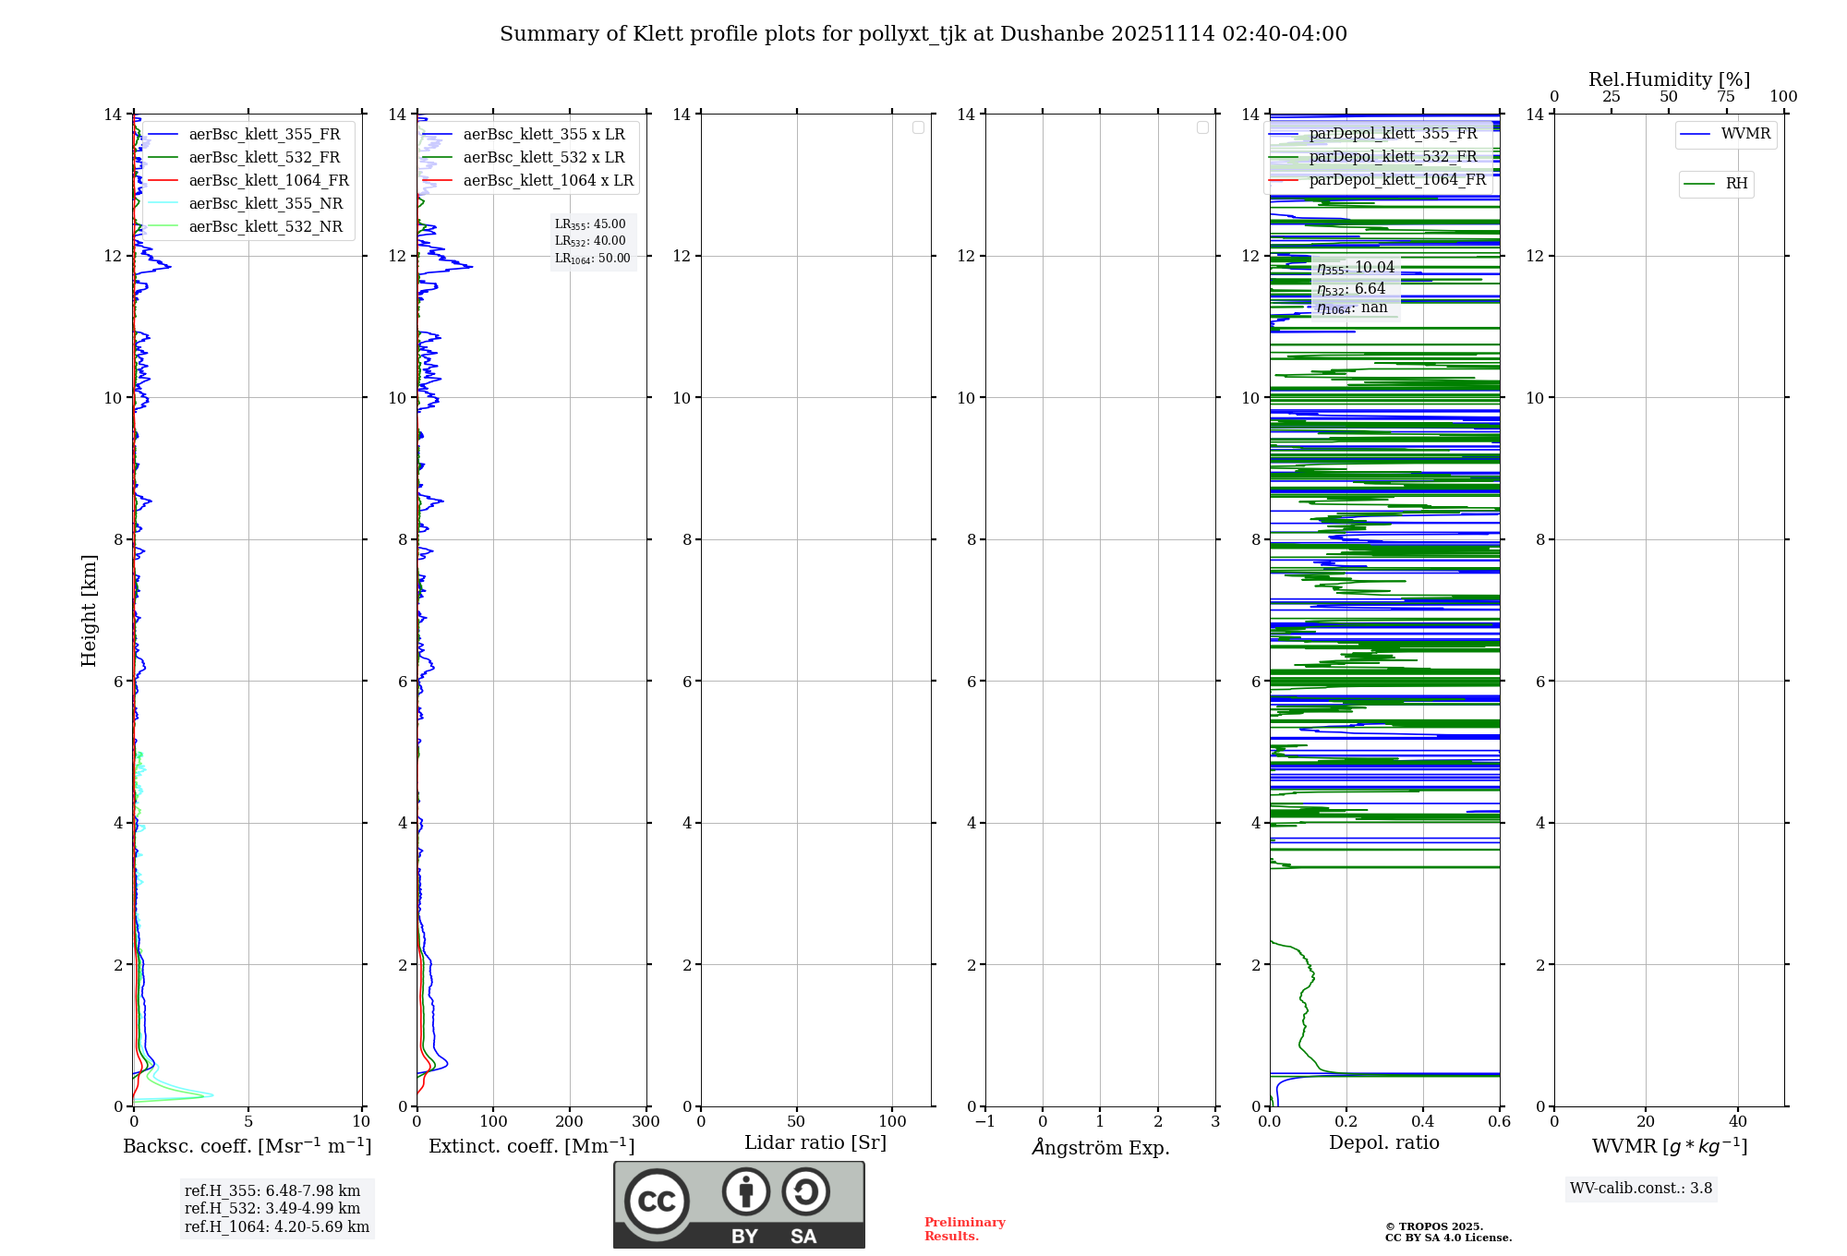
Task: Click the Attribution person icon above BY
Action: point(745,1191)
